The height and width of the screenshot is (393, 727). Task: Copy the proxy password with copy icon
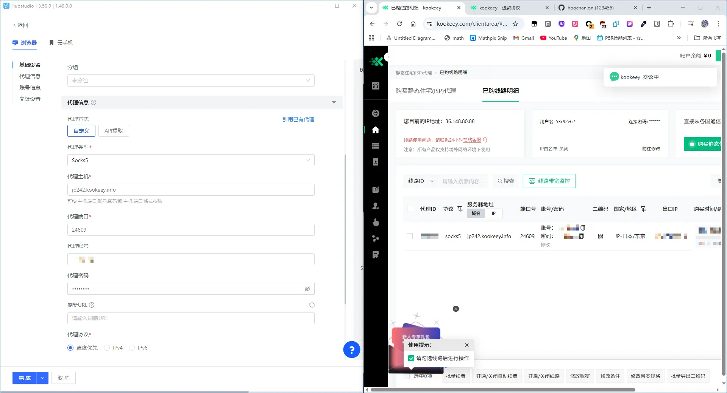coord(582,236)
